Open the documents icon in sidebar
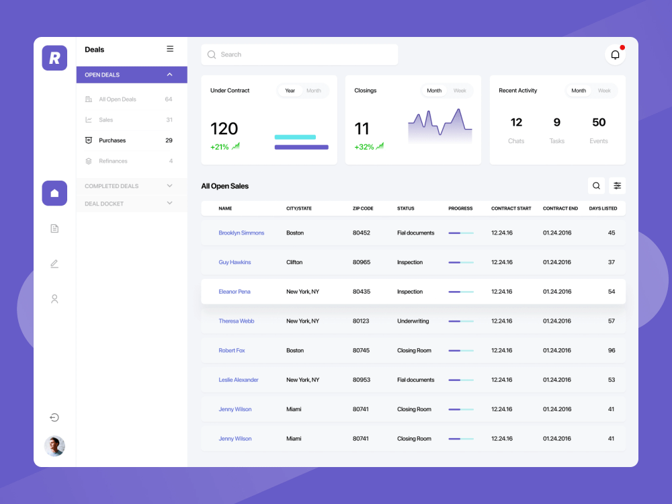 point(54,228)
